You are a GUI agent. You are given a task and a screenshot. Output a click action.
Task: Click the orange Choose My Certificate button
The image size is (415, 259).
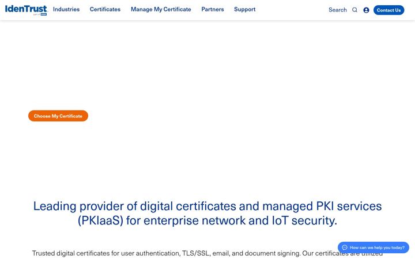point(58,116)
